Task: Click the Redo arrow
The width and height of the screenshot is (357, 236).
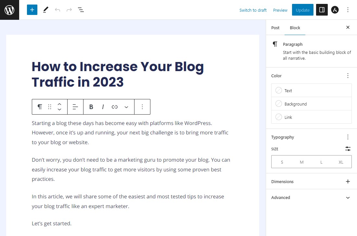Action: click(x=69, y=10)
